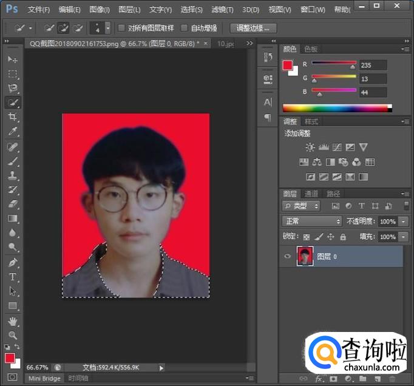Select the Rectangular Marquee tool
Viewport: 414px width, 386px height.
[x=13, y=74]
